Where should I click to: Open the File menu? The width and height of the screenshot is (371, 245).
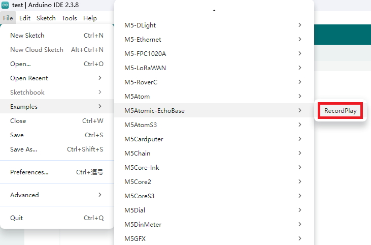8,18
